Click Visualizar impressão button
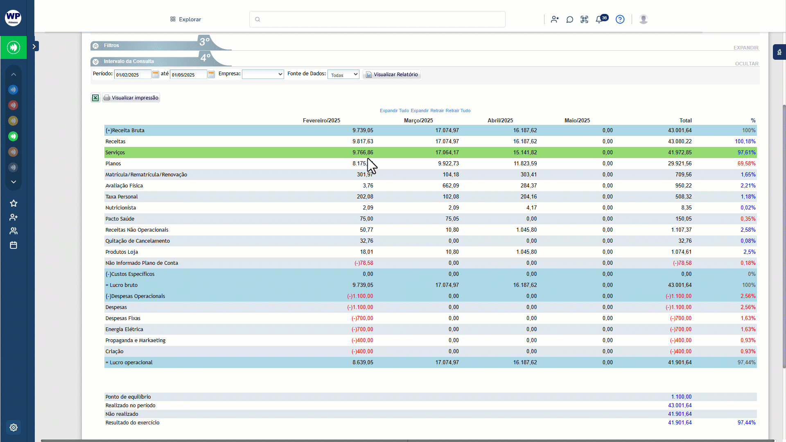Image resolution: width=786 pixels, height=442 pixels. [131, 98]
